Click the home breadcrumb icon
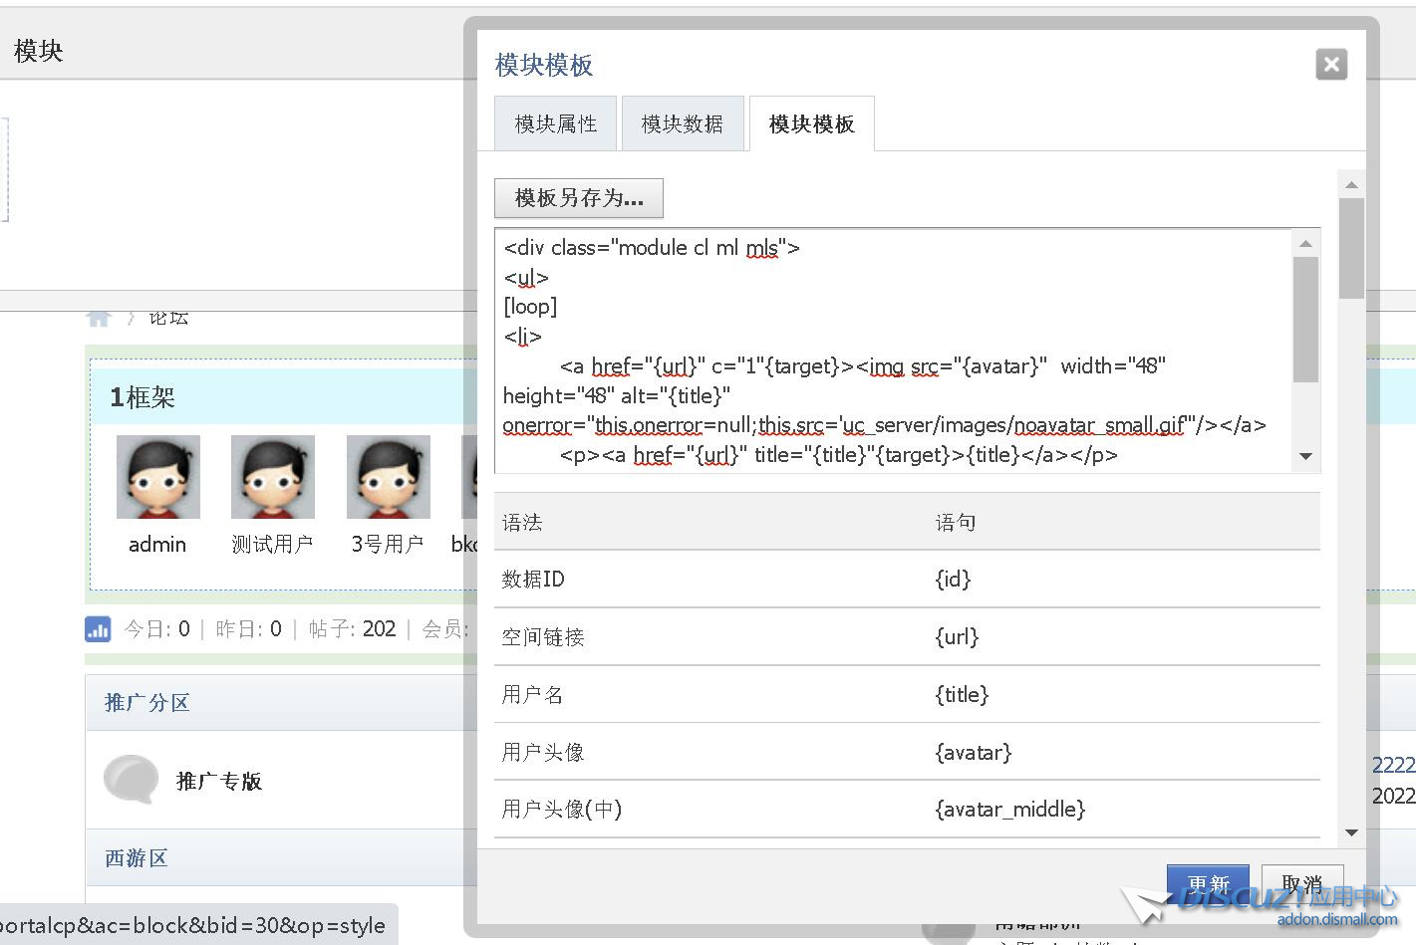The width and height of the screenshot is (1416, 945). point(99,319)
